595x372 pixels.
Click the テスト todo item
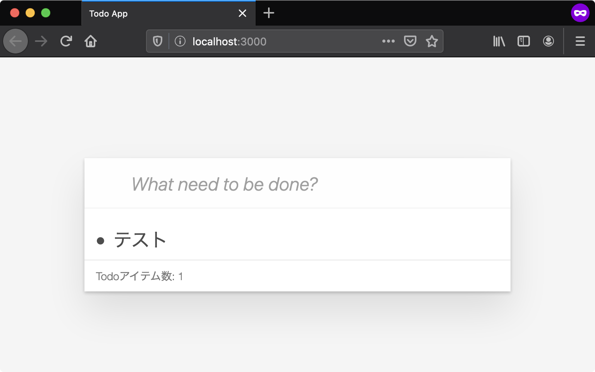[140, 240]
